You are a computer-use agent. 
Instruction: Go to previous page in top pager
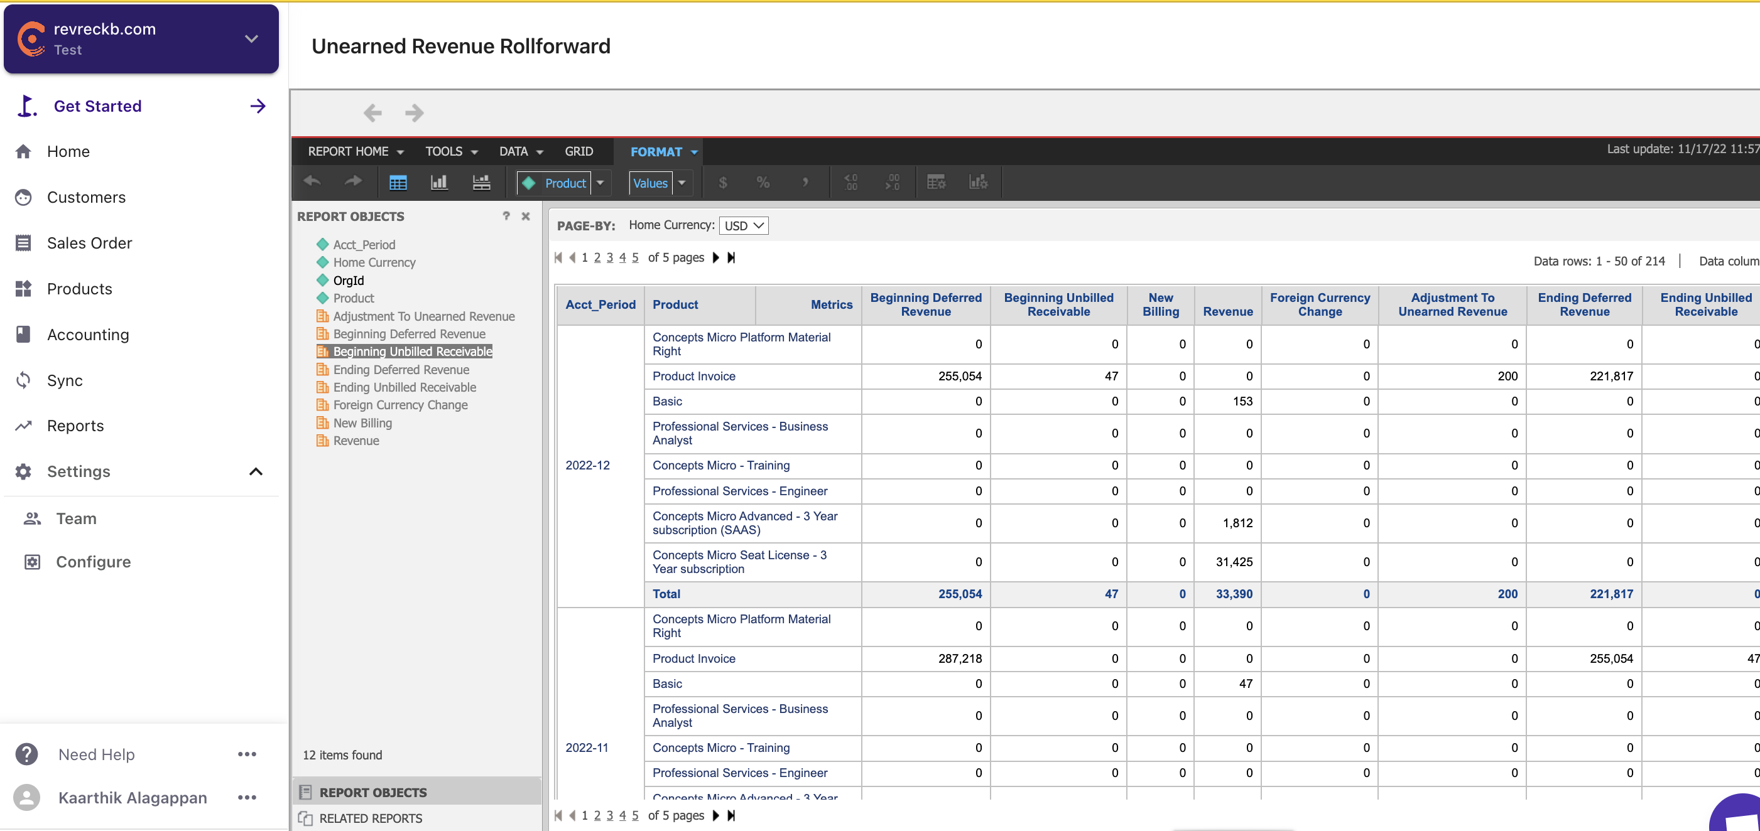point(573,257)
